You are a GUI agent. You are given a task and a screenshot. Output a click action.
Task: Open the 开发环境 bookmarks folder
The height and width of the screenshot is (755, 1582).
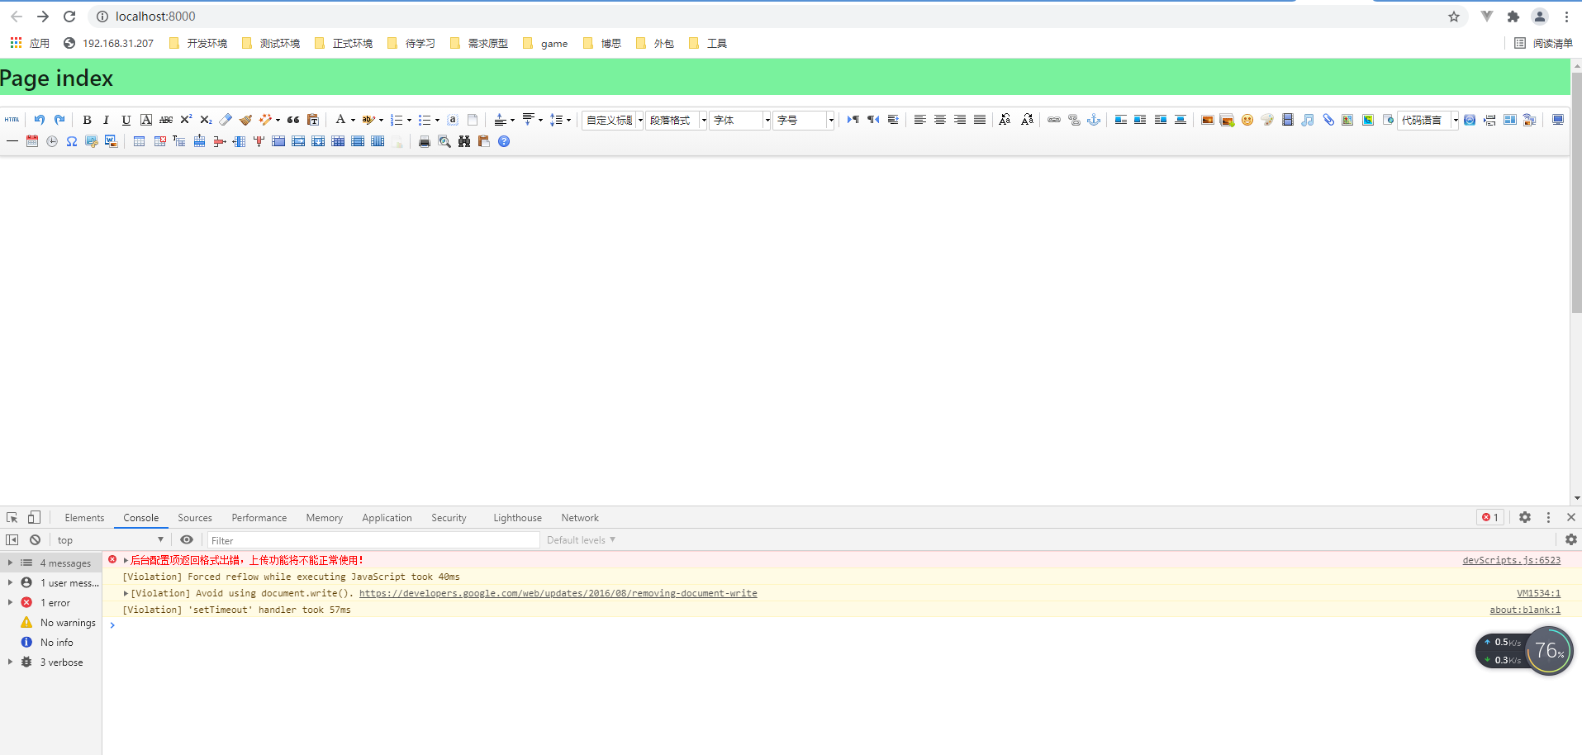197,43
